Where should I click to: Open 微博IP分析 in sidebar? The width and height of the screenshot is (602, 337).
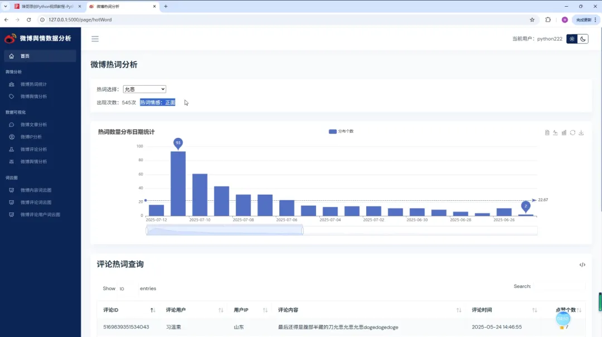(31, 137)
